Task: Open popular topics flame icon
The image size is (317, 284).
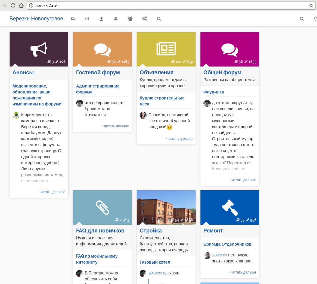Action: (x=101, y=19)
